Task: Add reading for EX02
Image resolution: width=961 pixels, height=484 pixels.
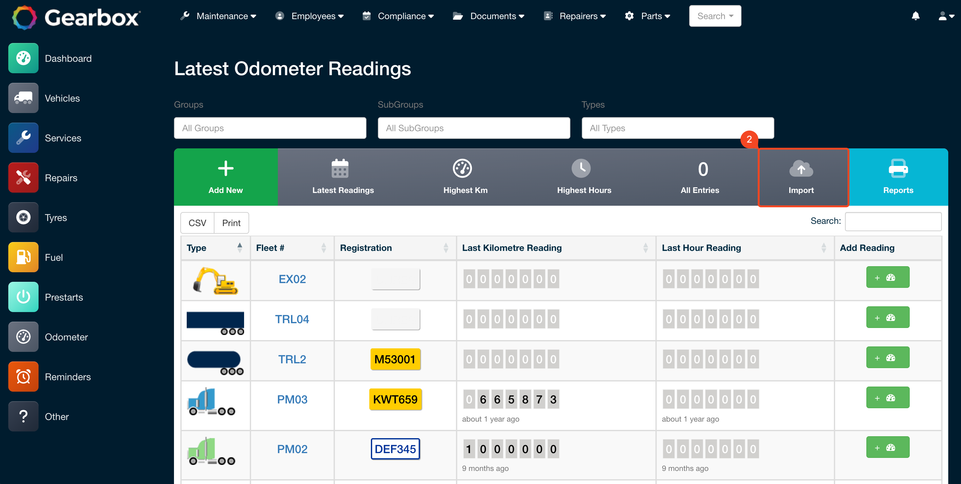Action: tap(887, 277)
